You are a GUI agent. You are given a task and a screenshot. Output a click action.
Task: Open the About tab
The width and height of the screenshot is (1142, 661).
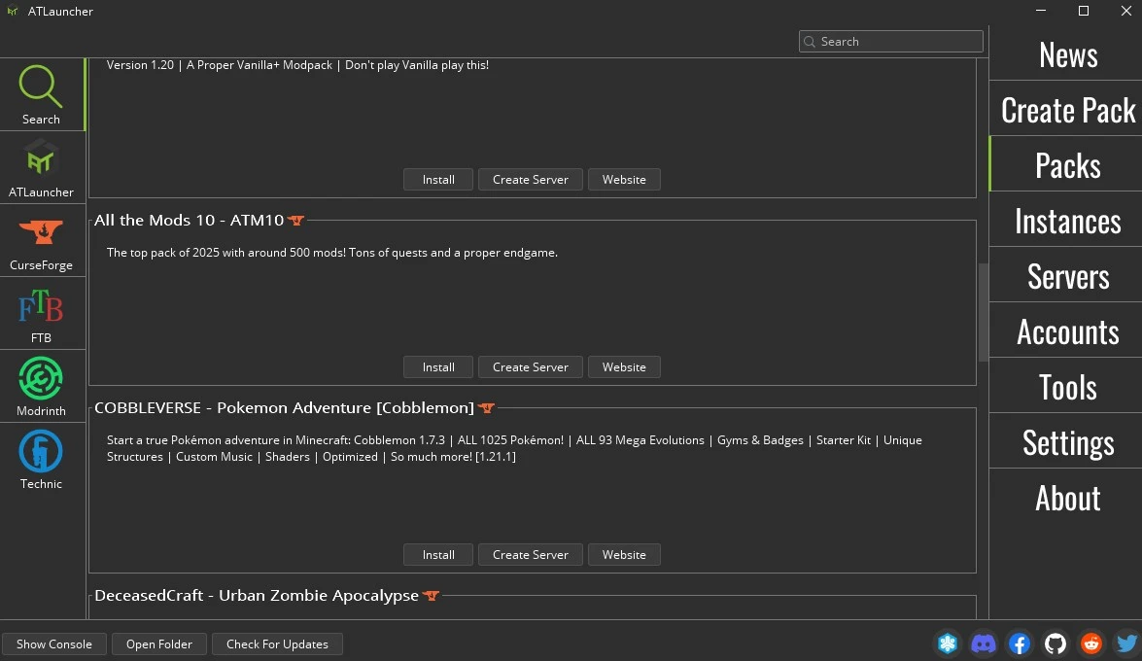1068,498
